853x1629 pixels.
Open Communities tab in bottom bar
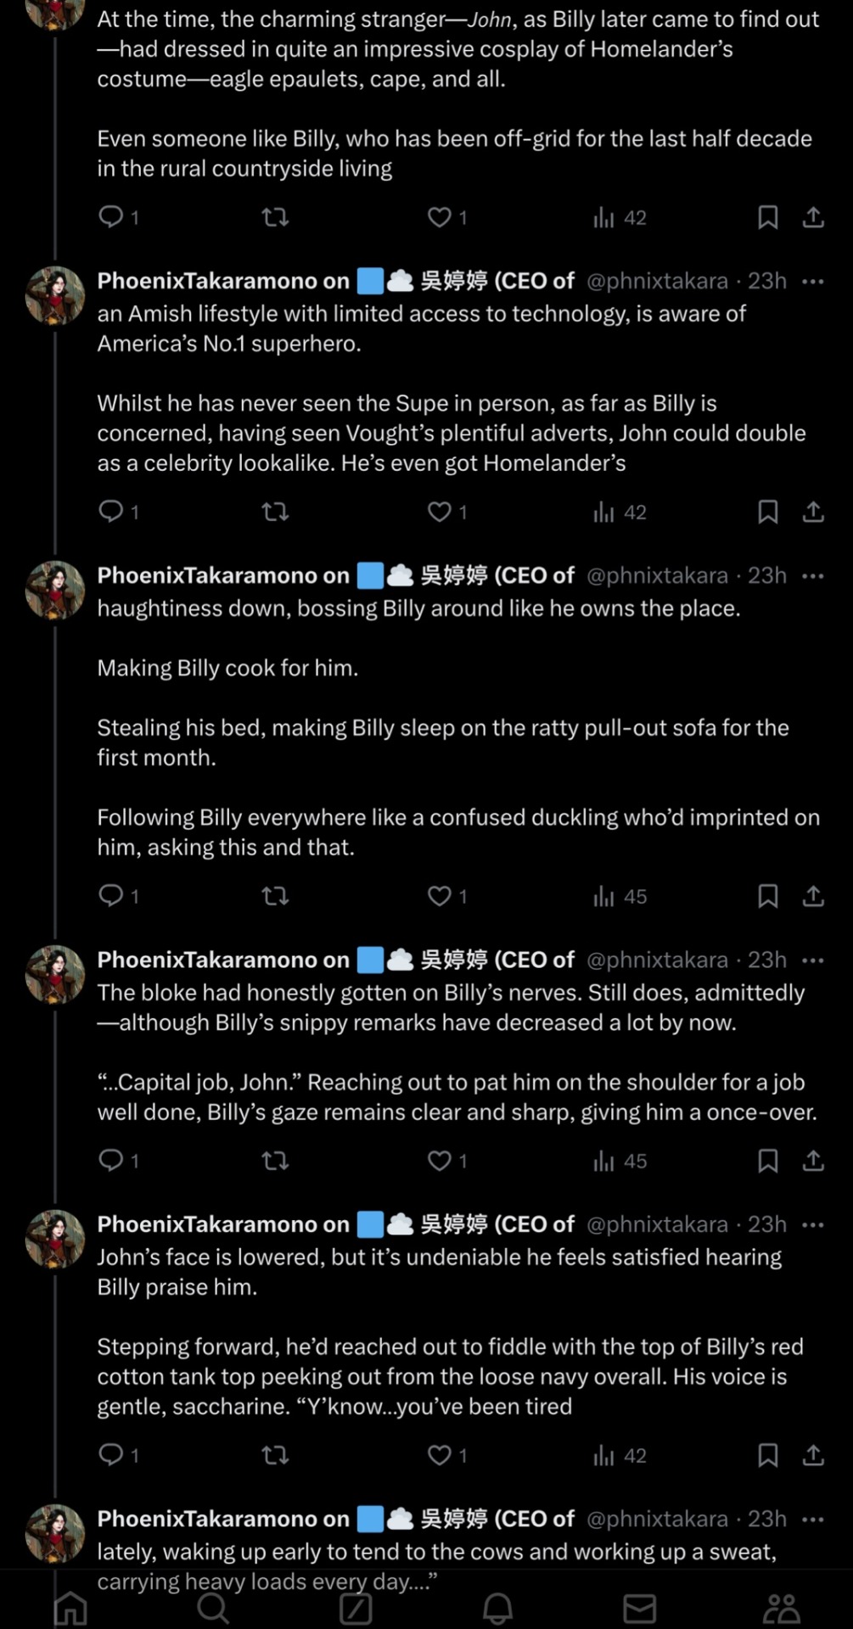pos(782,1608)
